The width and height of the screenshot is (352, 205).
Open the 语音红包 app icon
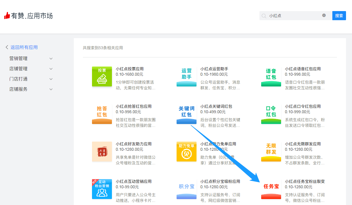[271, 76]
